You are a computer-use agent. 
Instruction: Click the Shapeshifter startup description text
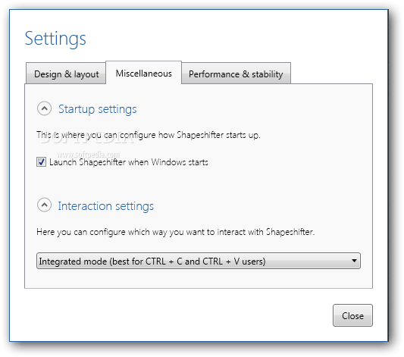(149, 135)
